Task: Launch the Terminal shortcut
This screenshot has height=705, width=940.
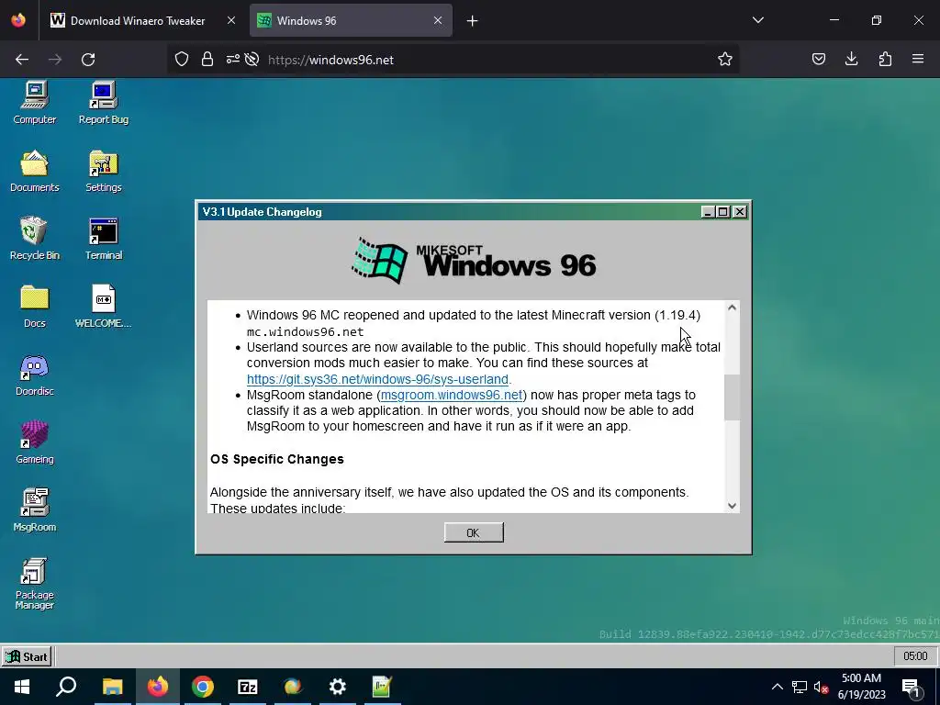Action: (x=103, y=239)
